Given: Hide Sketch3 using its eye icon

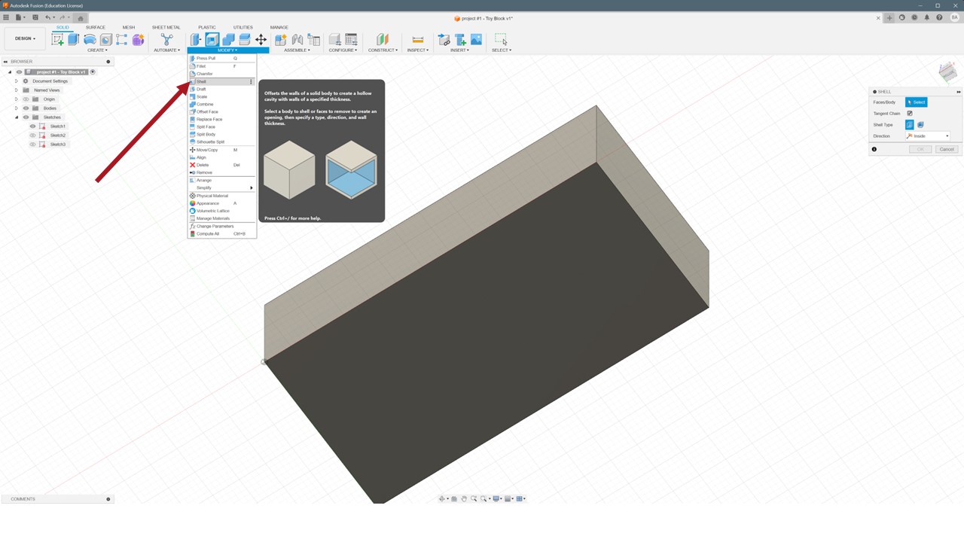Looking at the screenshot, I should click(x=33, y=145).
